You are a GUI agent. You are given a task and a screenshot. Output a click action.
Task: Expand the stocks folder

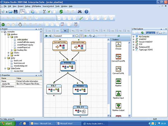pyautogui.click(x=8, y=53)
